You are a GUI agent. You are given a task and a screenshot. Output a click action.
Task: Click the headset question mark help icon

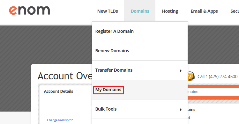coord(191,76)
